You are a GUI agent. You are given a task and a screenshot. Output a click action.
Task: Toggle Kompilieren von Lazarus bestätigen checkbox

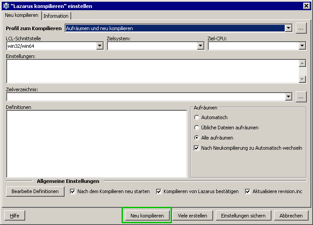[159, 191]
